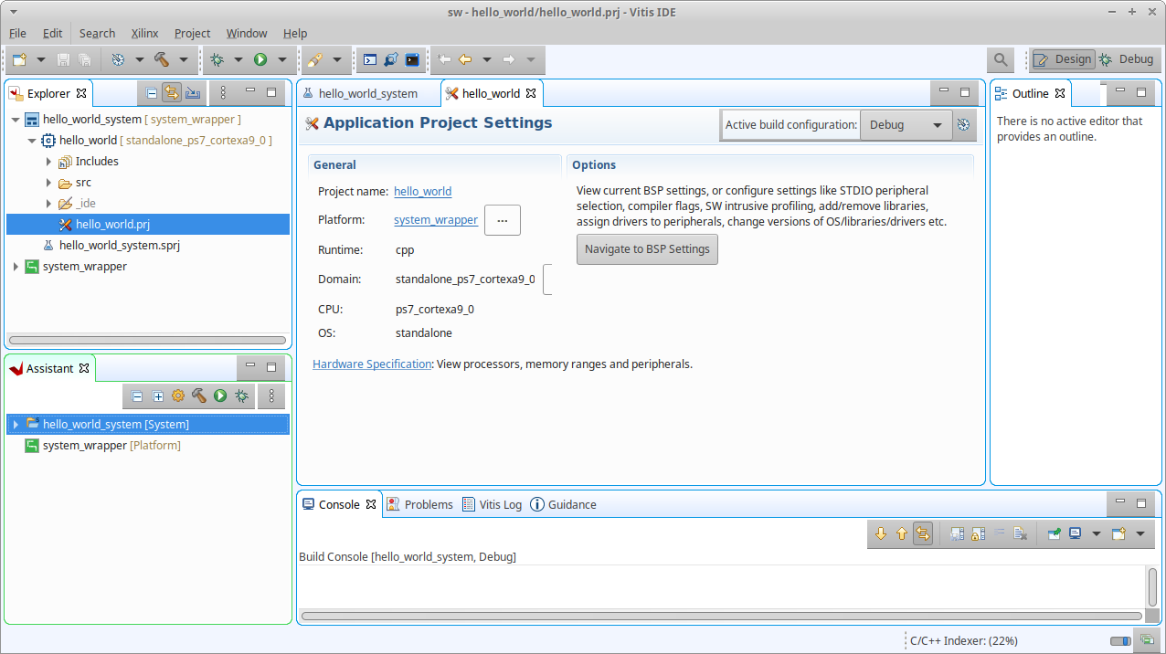Expand the src folder in Explorer
The height and width of the screenshot is (654, 1166).
[49, 183]
